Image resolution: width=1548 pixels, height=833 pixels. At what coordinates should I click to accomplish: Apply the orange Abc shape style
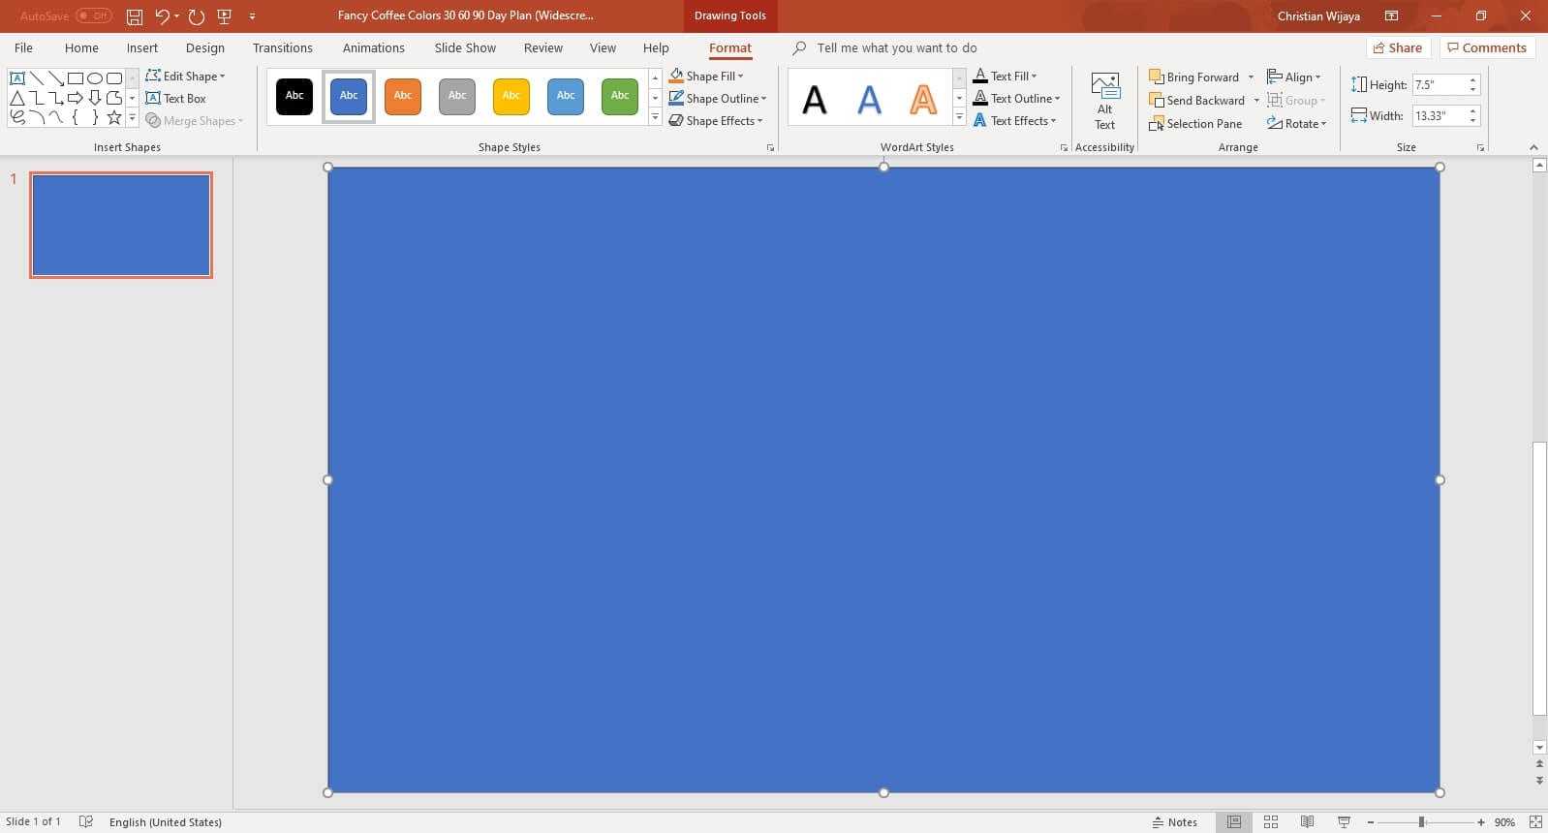[x=403, y=96]
